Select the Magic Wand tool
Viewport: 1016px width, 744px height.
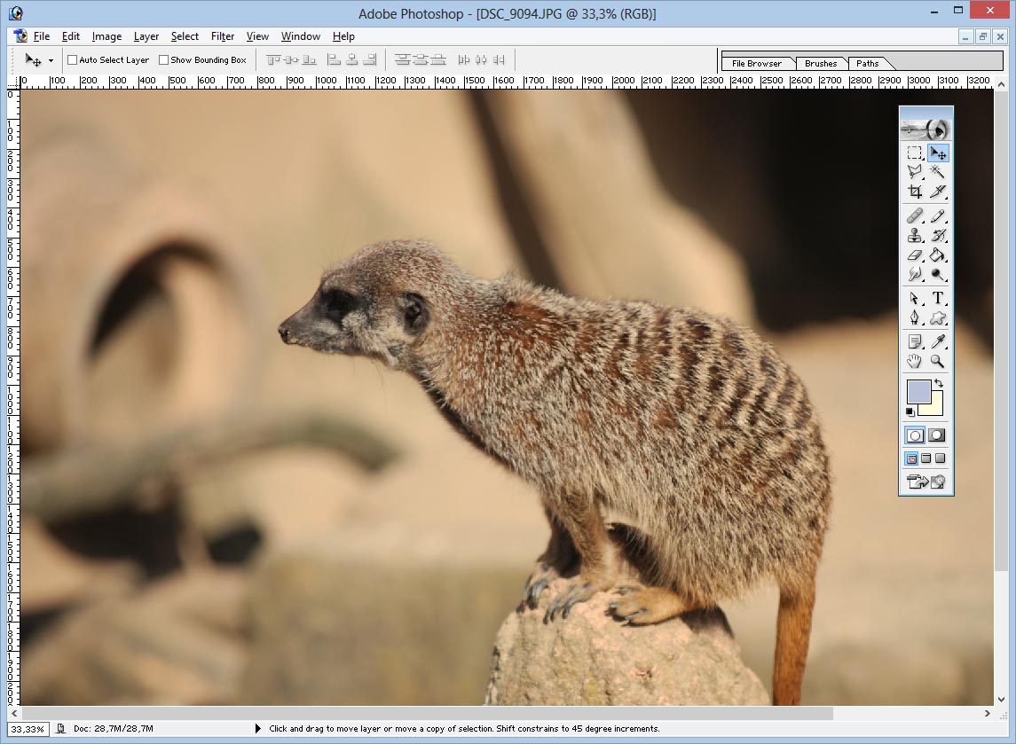938,172
